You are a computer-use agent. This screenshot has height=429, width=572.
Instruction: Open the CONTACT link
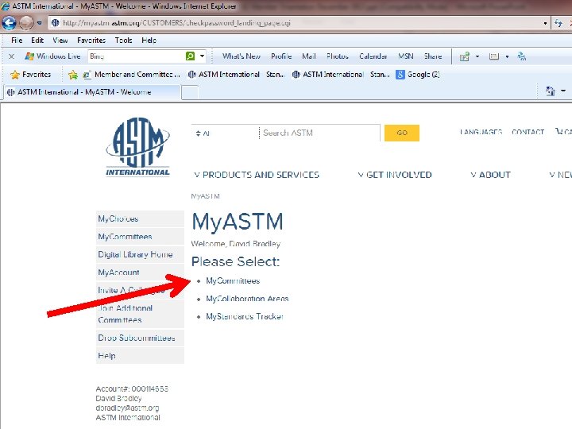[x=528, y=132]
